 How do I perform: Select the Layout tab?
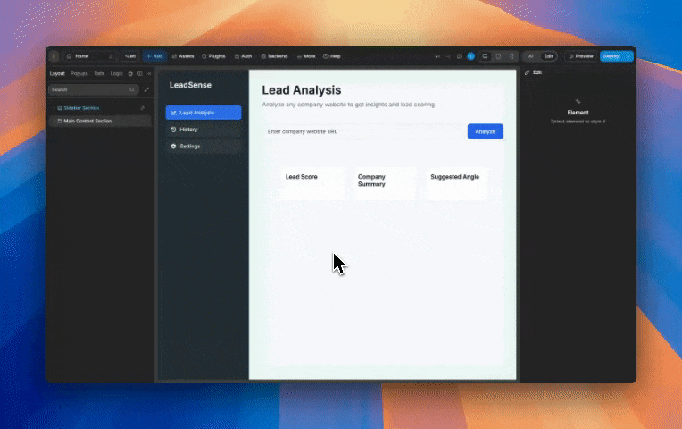pos(57,73)
